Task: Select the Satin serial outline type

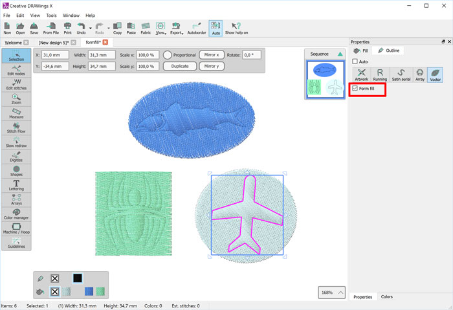Action: [401, 74]
